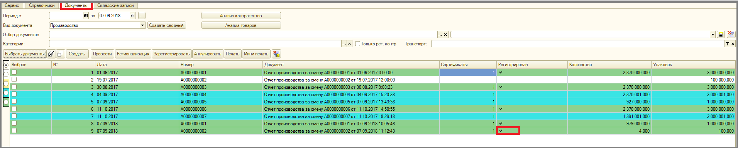Click the Мини печать button
738x148 pixels.
[256, 54]
